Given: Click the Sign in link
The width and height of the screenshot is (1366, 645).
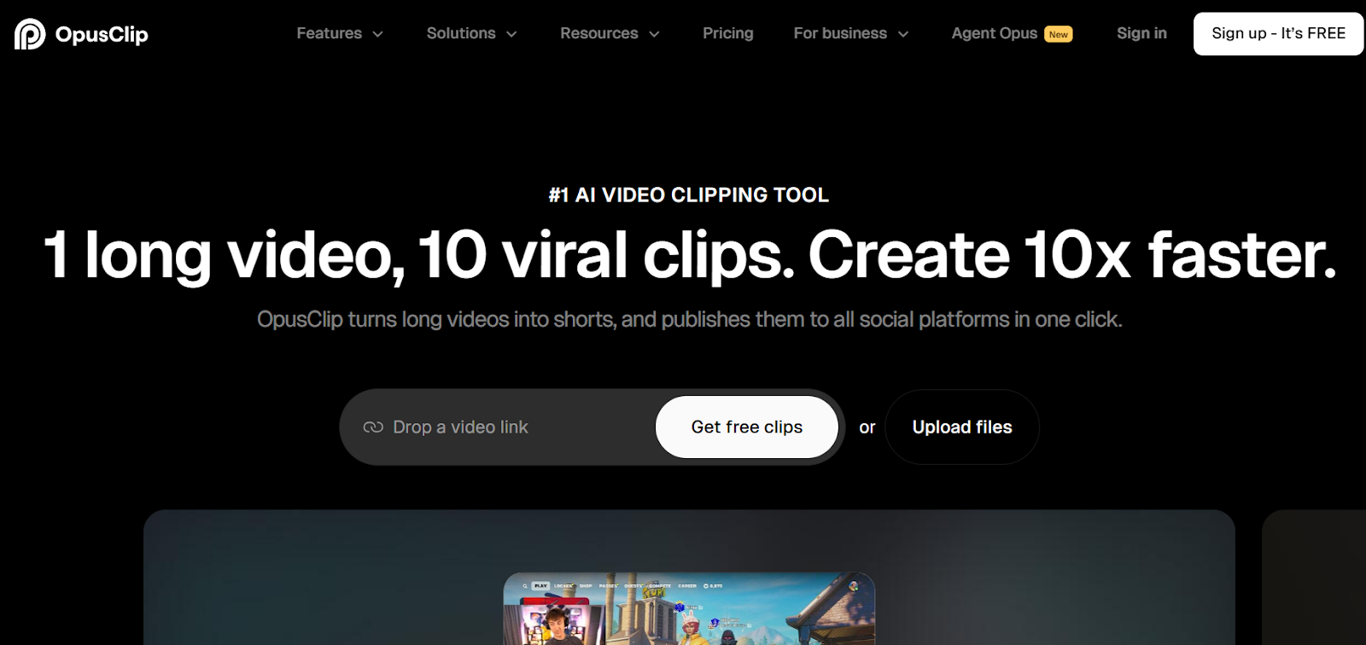Looking at the screenshot, I should (x=1141, y=33).
